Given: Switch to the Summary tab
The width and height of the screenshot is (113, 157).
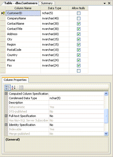Looking at the screenshot, I should click(x=47, y=3).
